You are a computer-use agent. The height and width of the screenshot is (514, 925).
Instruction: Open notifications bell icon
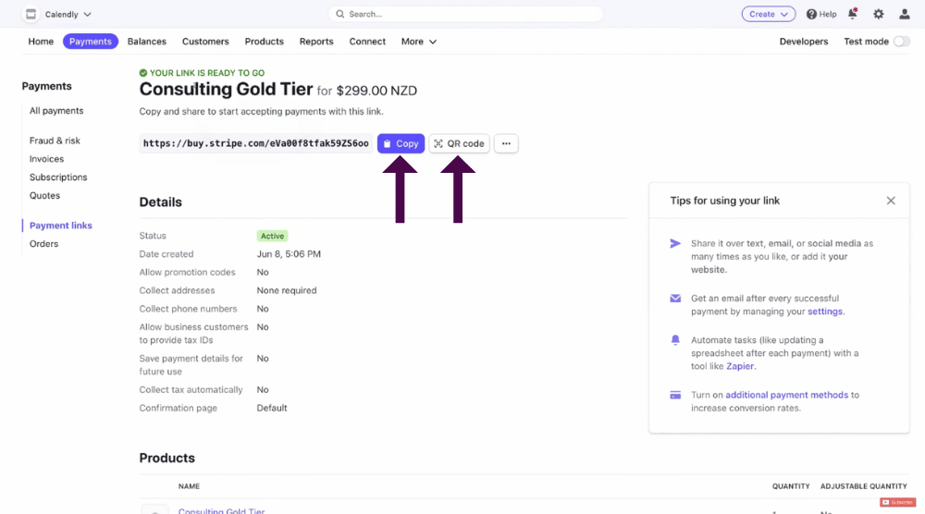(x=853, y=14)
